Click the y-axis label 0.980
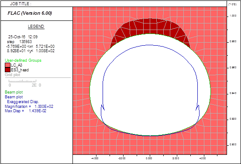This screenshot has height=164, width=241. [x=233, y=41]
